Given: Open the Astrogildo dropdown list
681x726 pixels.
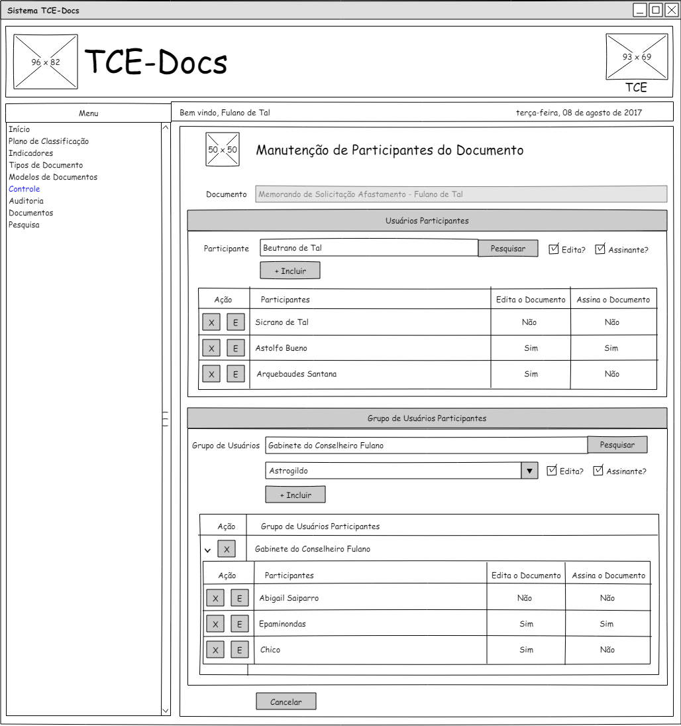Looking at the screenshot, I should pyautogui.click(x=529, y=471).
